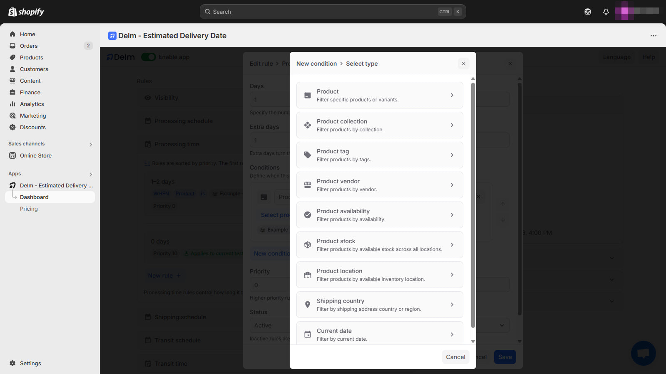Click the Discounts icon in sidebar
Screen dimensions: 666x374
click(12, 127)
